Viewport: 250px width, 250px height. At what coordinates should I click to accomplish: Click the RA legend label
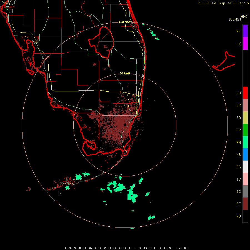(238, 142)
